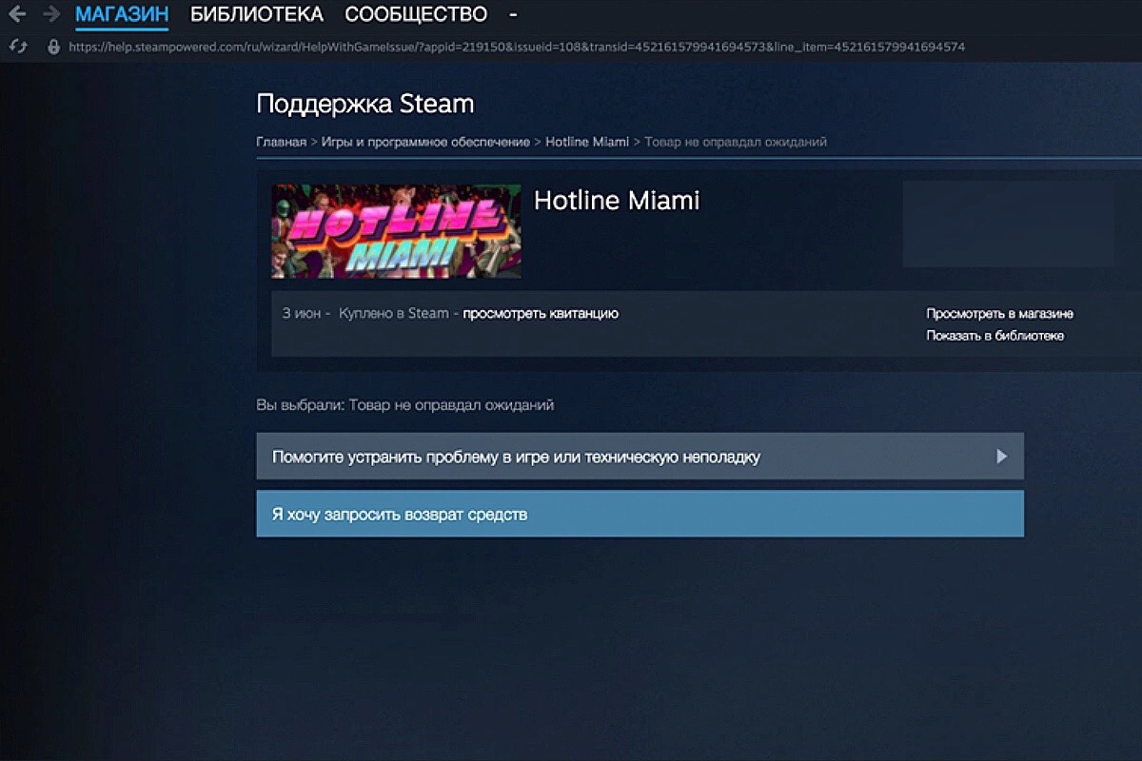The height and width of the screenshot is (761, 1142).
Task: Click the Hotline Miami game title
Action: click(x=617, y=200)
